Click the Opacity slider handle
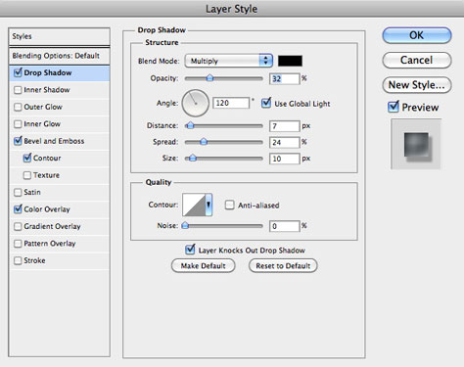The width and height of the screenshot is (464, 367). [209, 78]
